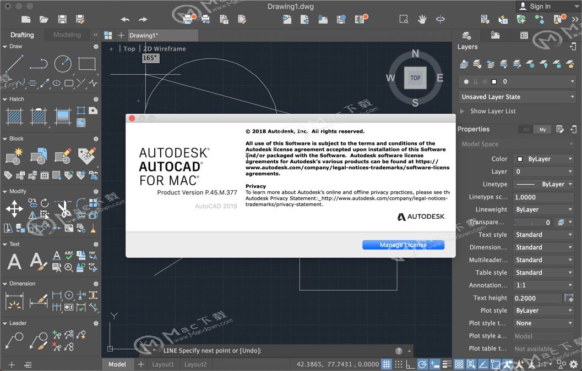
Task: Select the Polyline draw tool
Action: click(x=39, y=64)
